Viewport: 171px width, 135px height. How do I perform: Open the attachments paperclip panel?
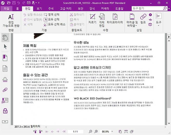click(x=5, y=90)
